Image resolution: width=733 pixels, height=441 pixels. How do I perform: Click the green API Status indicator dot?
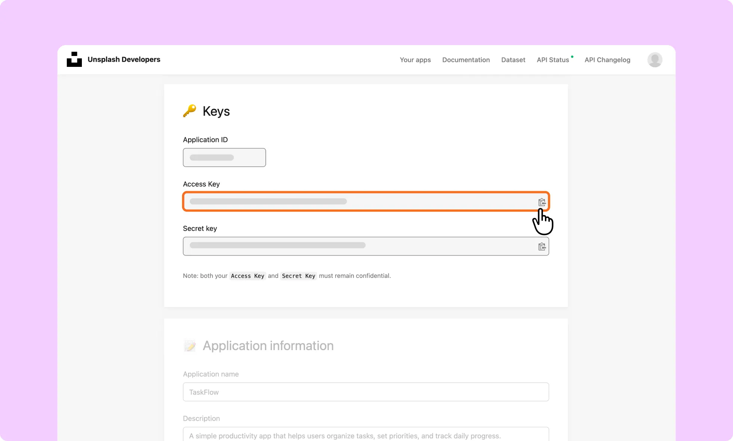click(572, 57)
